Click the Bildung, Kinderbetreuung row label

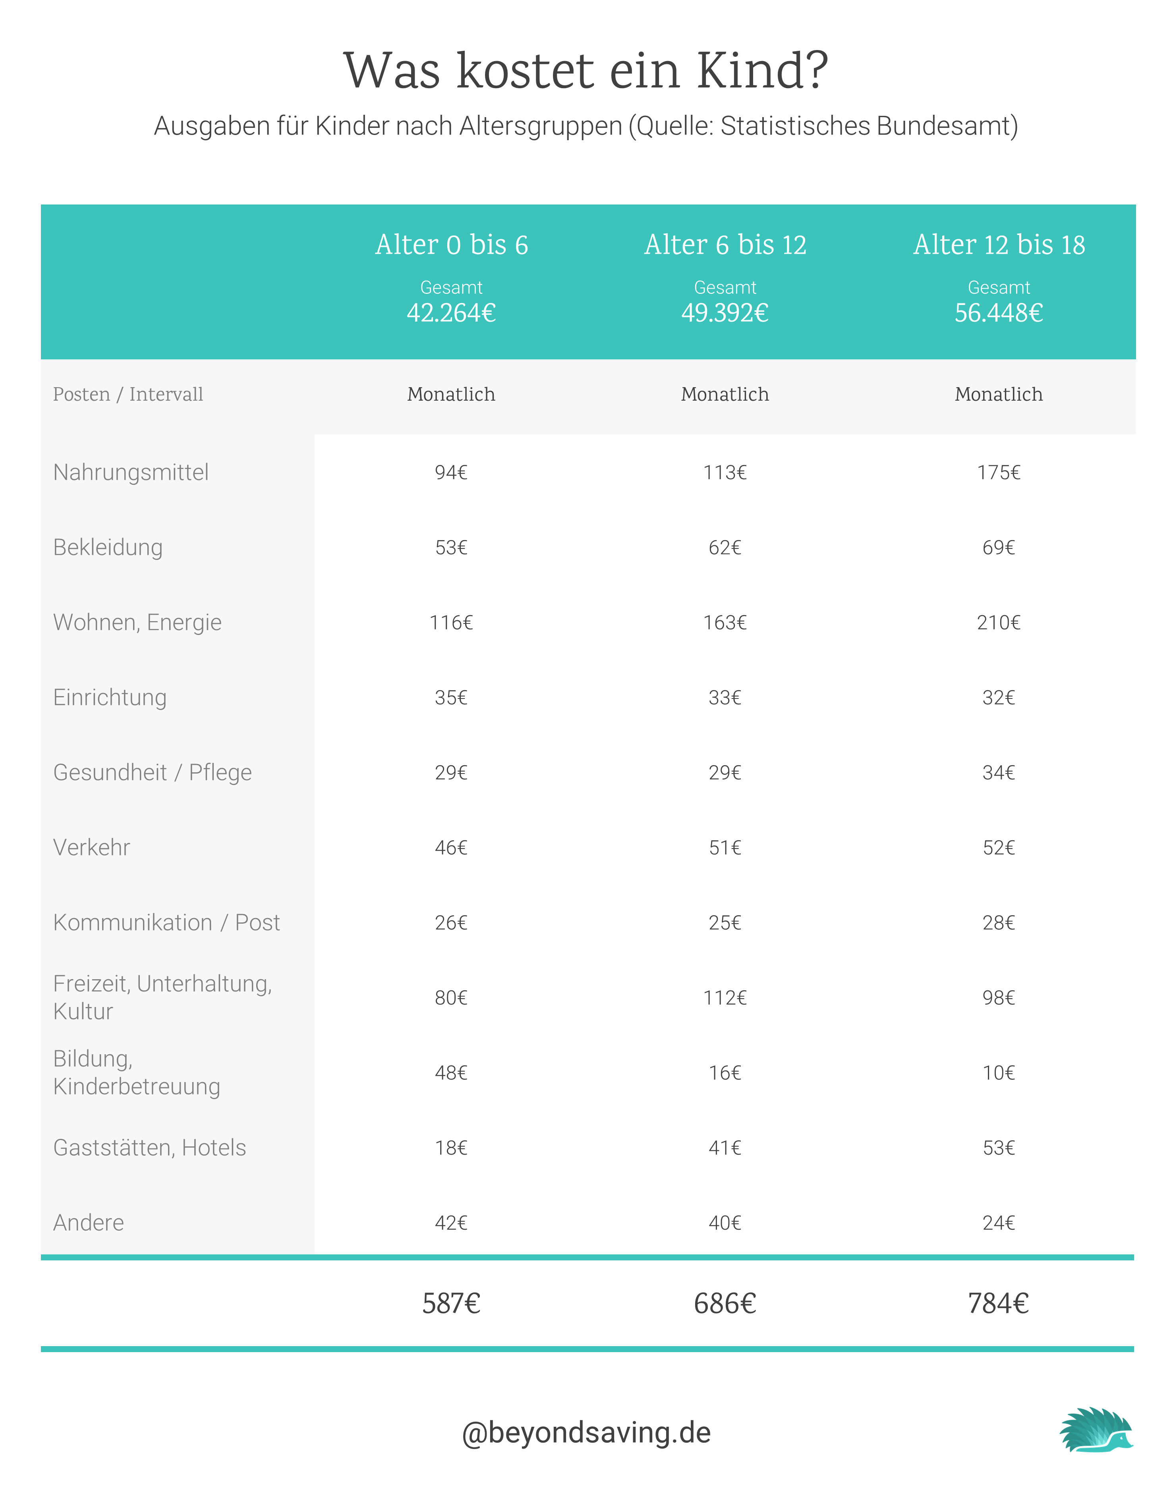[136, 1073]
